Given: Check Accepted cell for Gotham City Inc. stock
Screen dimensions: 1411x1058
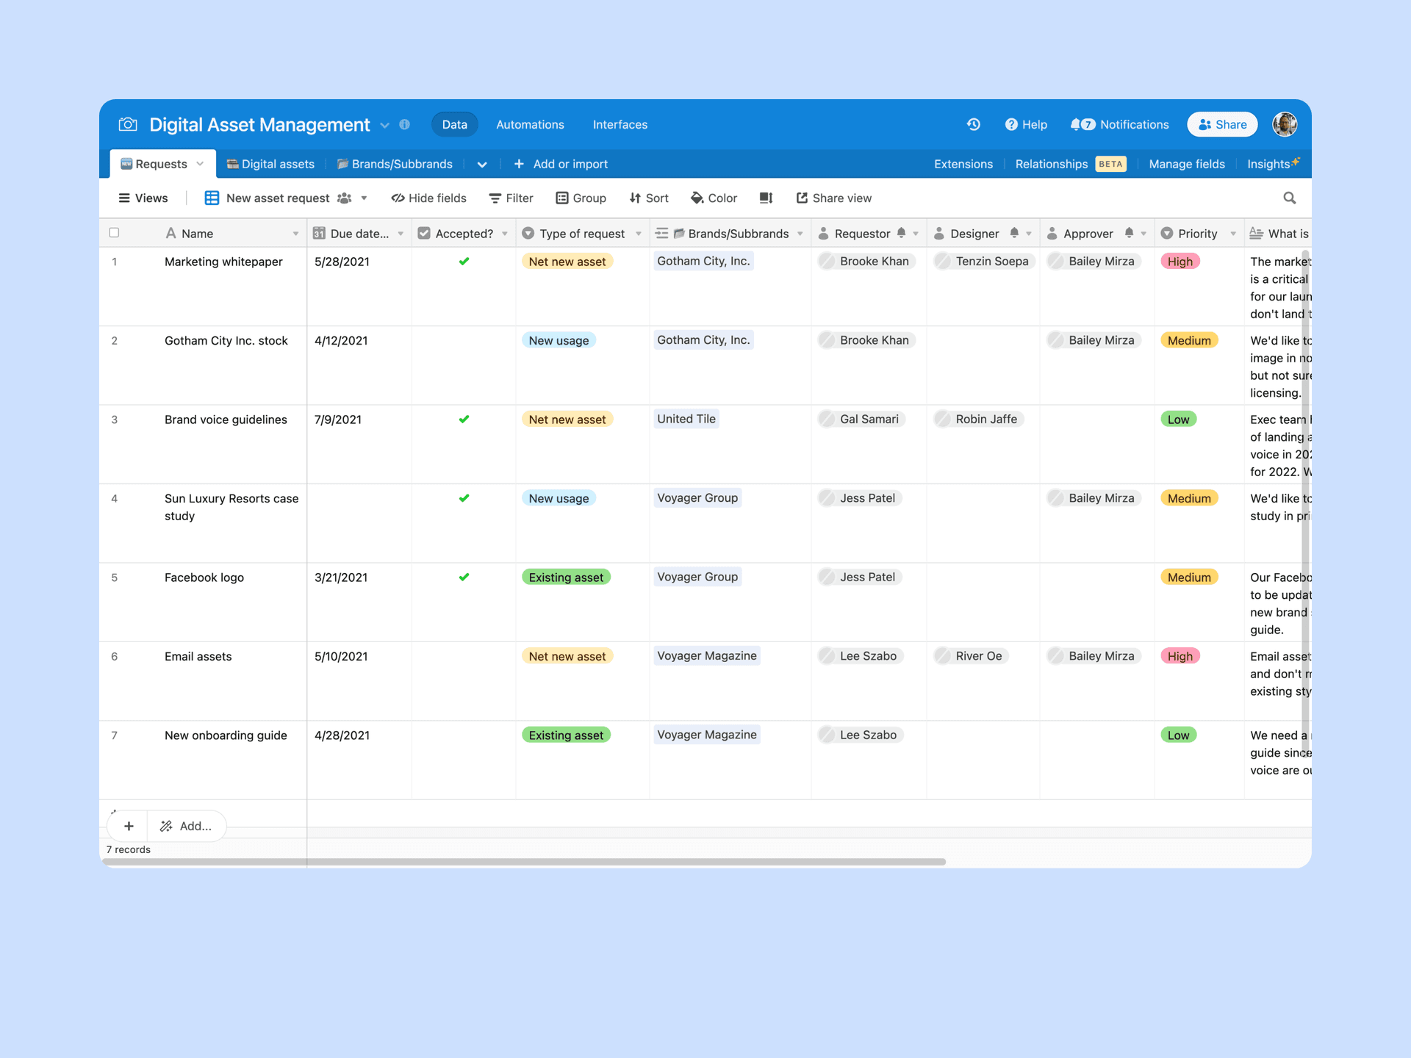Looking at the screenshot, I should 464,365.
